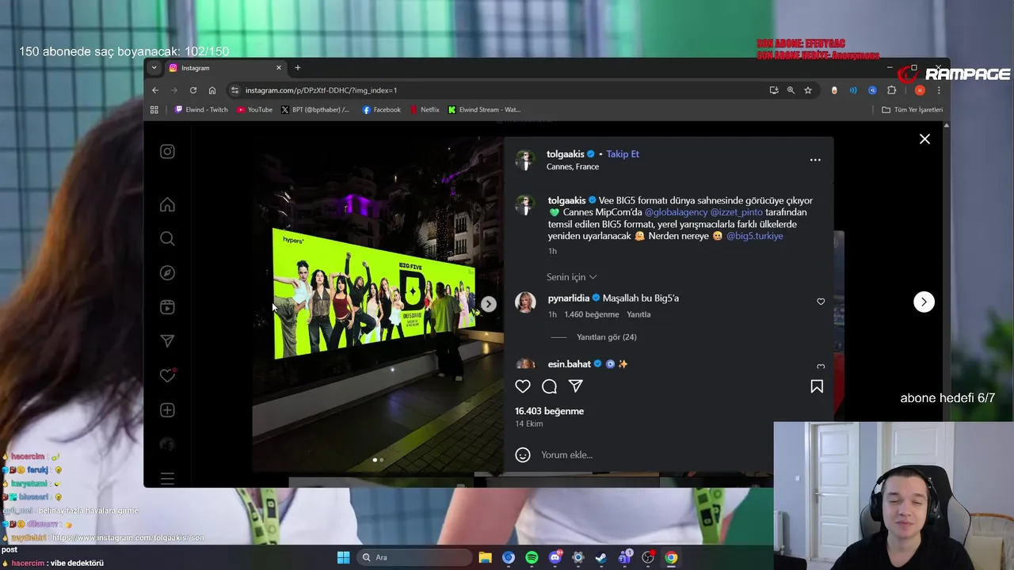1014x570 pixels.
Task: Click tolgaakis profile avatar in header
Action: coord(524,160)
